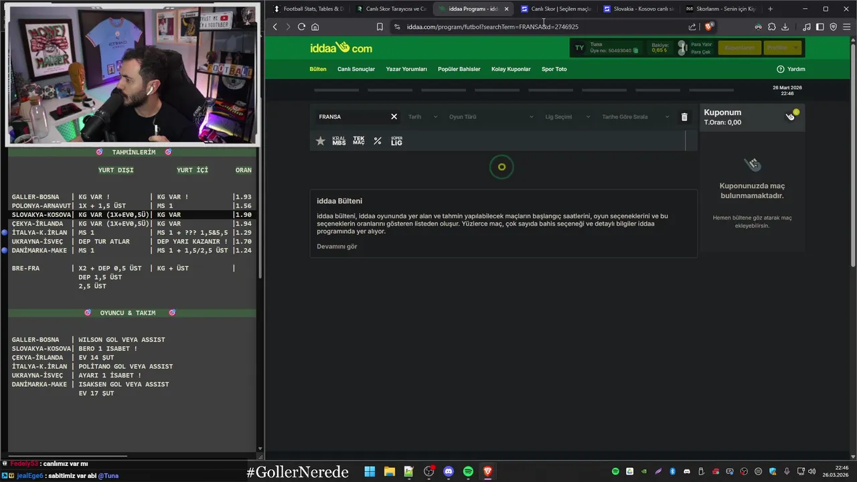Open the Tarih dropdown
Screen dimensions: 857x482
pyautogui.click(x=422, y=116)
